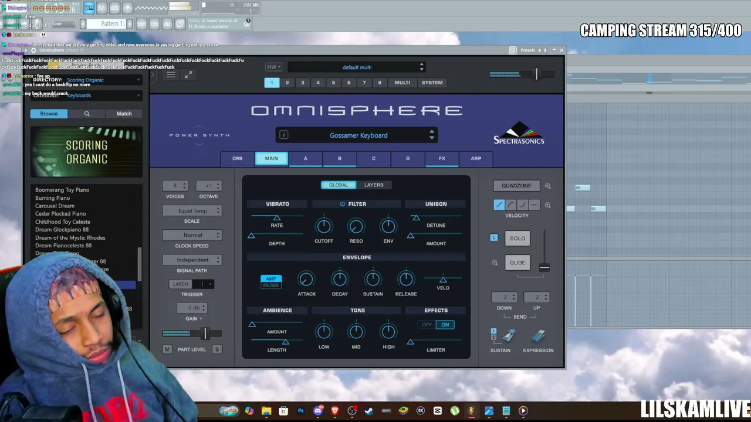
Task: Click the Vibrato Rate slider marker
Action: click(x=277, y=218)
